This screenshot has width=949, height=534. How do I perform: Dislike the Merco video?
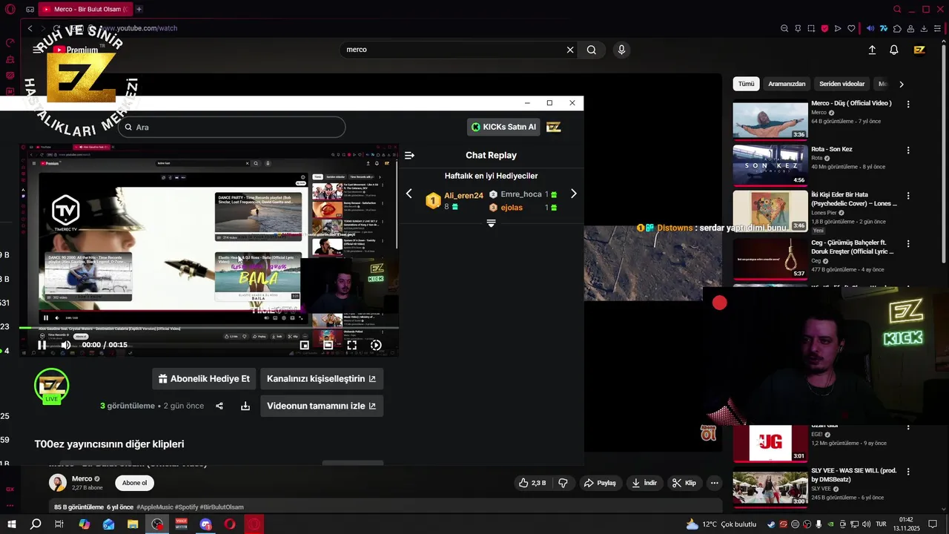563,483
